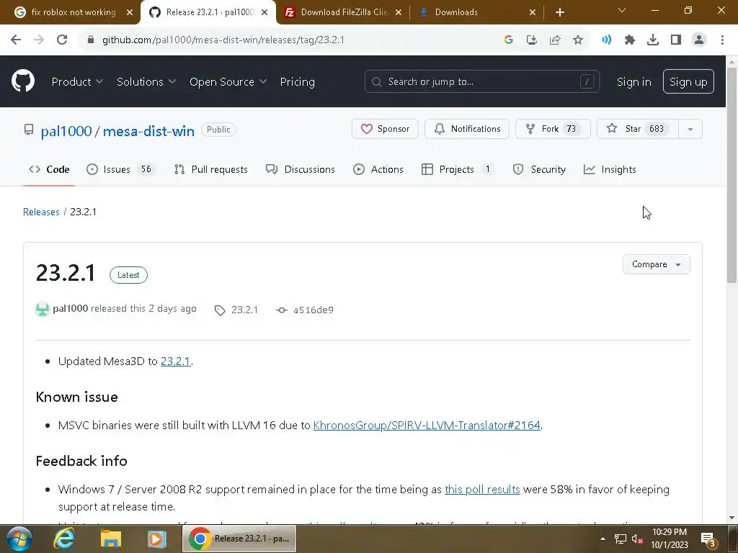
Task: Click the Sign up button
Action: click(688, 82)
